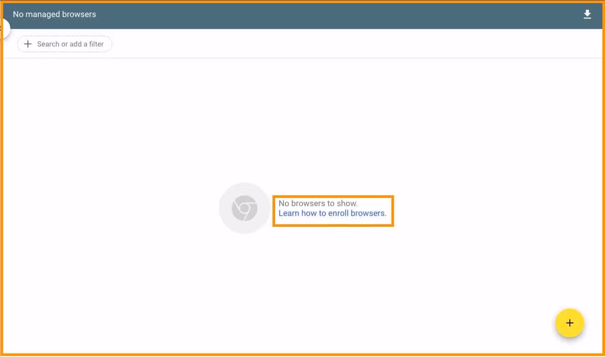Export the browser list with the download arrow
This screenshot has height=357, width=605.
click(587, 14)
